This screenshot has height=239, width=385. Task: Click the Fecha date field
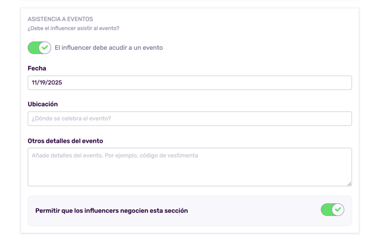(190, 83)
